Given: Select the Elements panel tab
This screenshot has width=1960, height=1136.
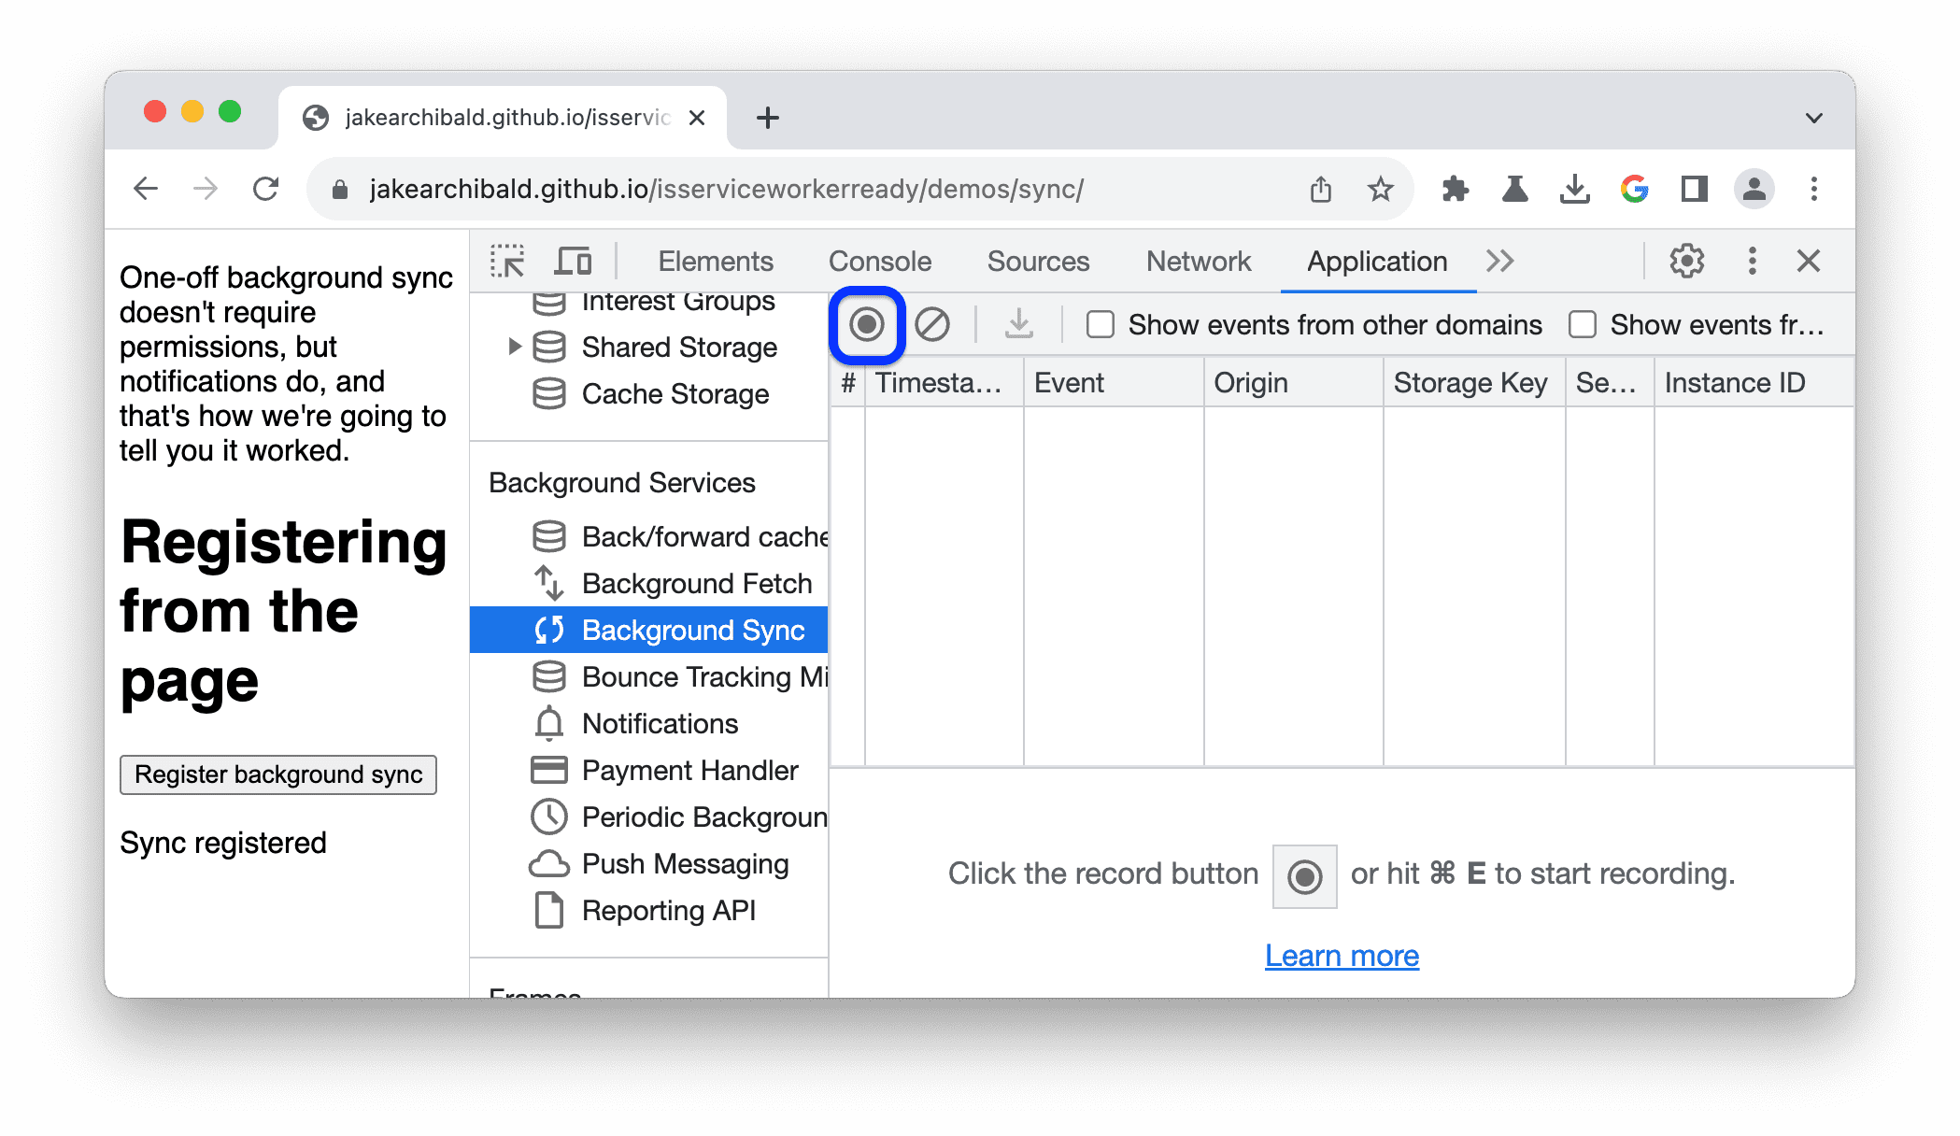Looking at the screenshot, I should 714,260.
